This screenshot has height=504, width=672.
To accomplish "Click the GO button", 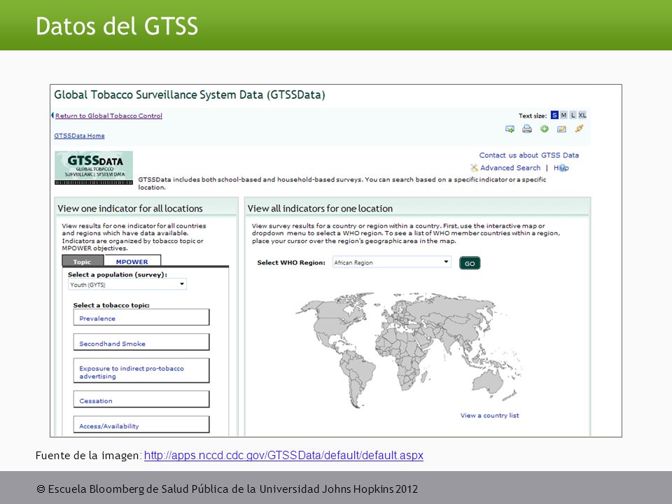I will pyautogui.click(x=470, y=263).
